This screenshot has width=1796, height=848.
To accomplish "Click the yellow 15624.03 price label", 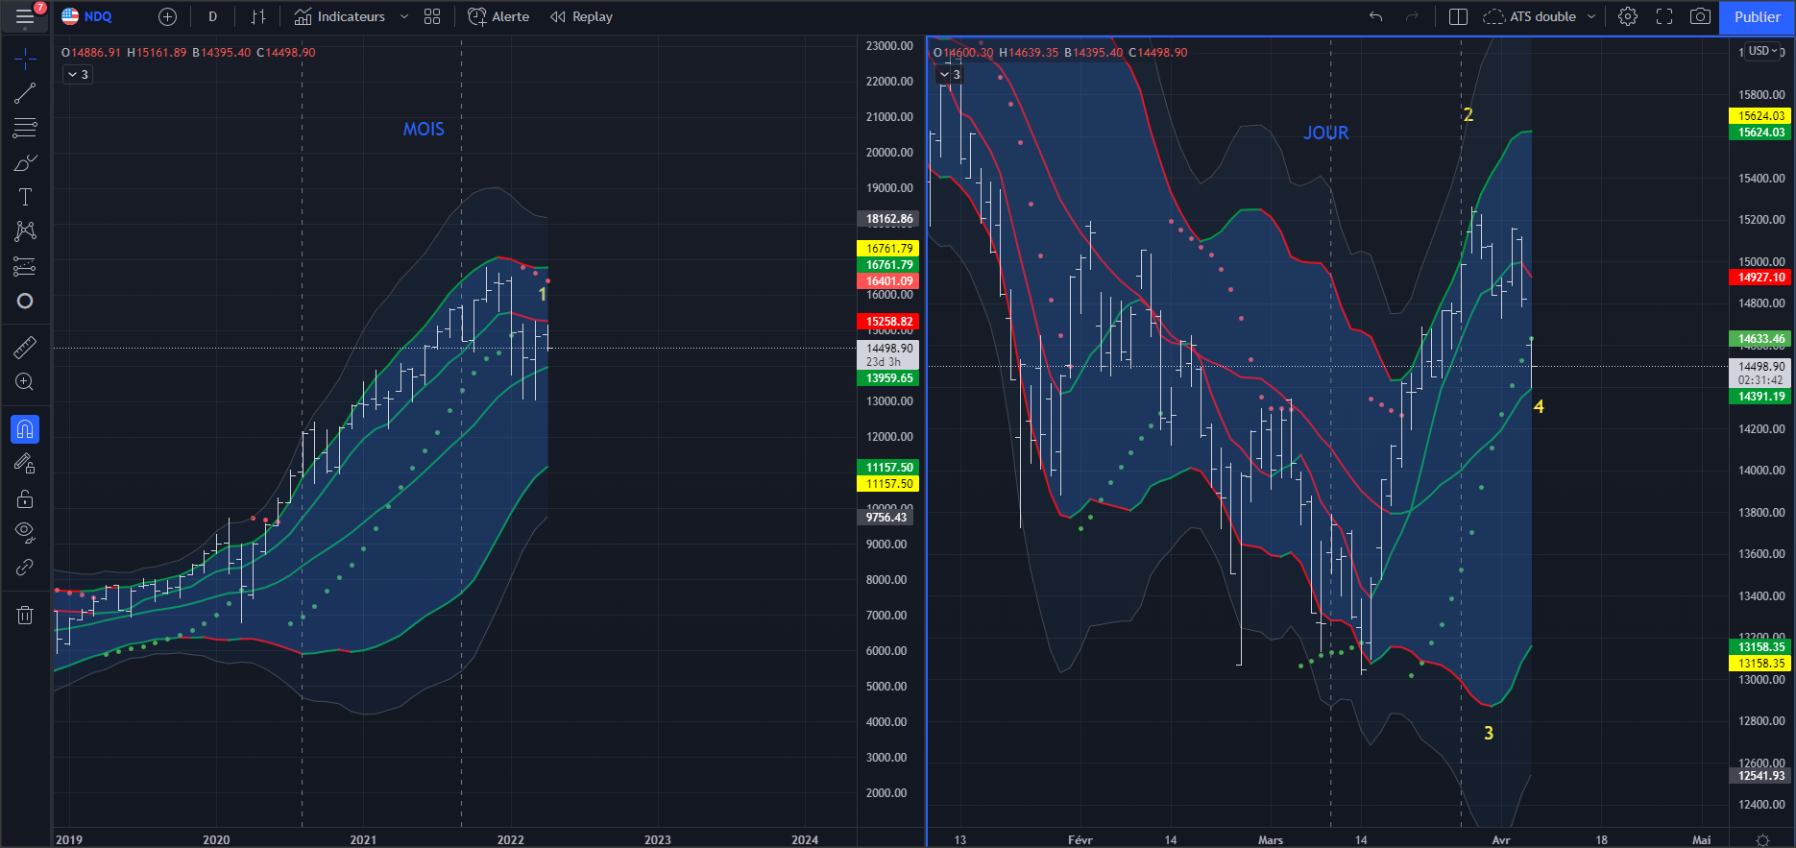I will point(1760,116).
